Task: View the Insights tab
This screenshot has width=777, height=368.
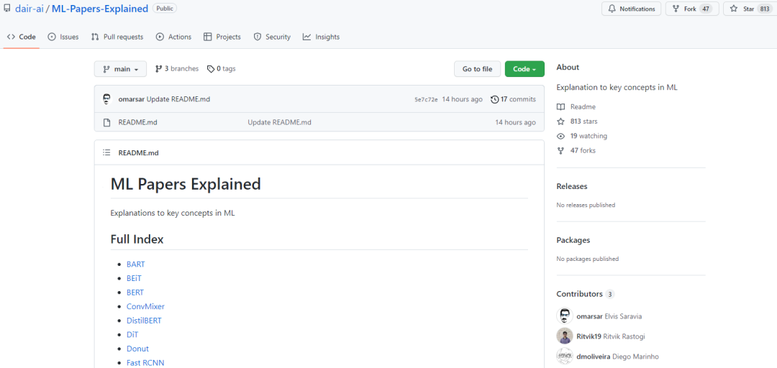Action: tap(321, 37)
